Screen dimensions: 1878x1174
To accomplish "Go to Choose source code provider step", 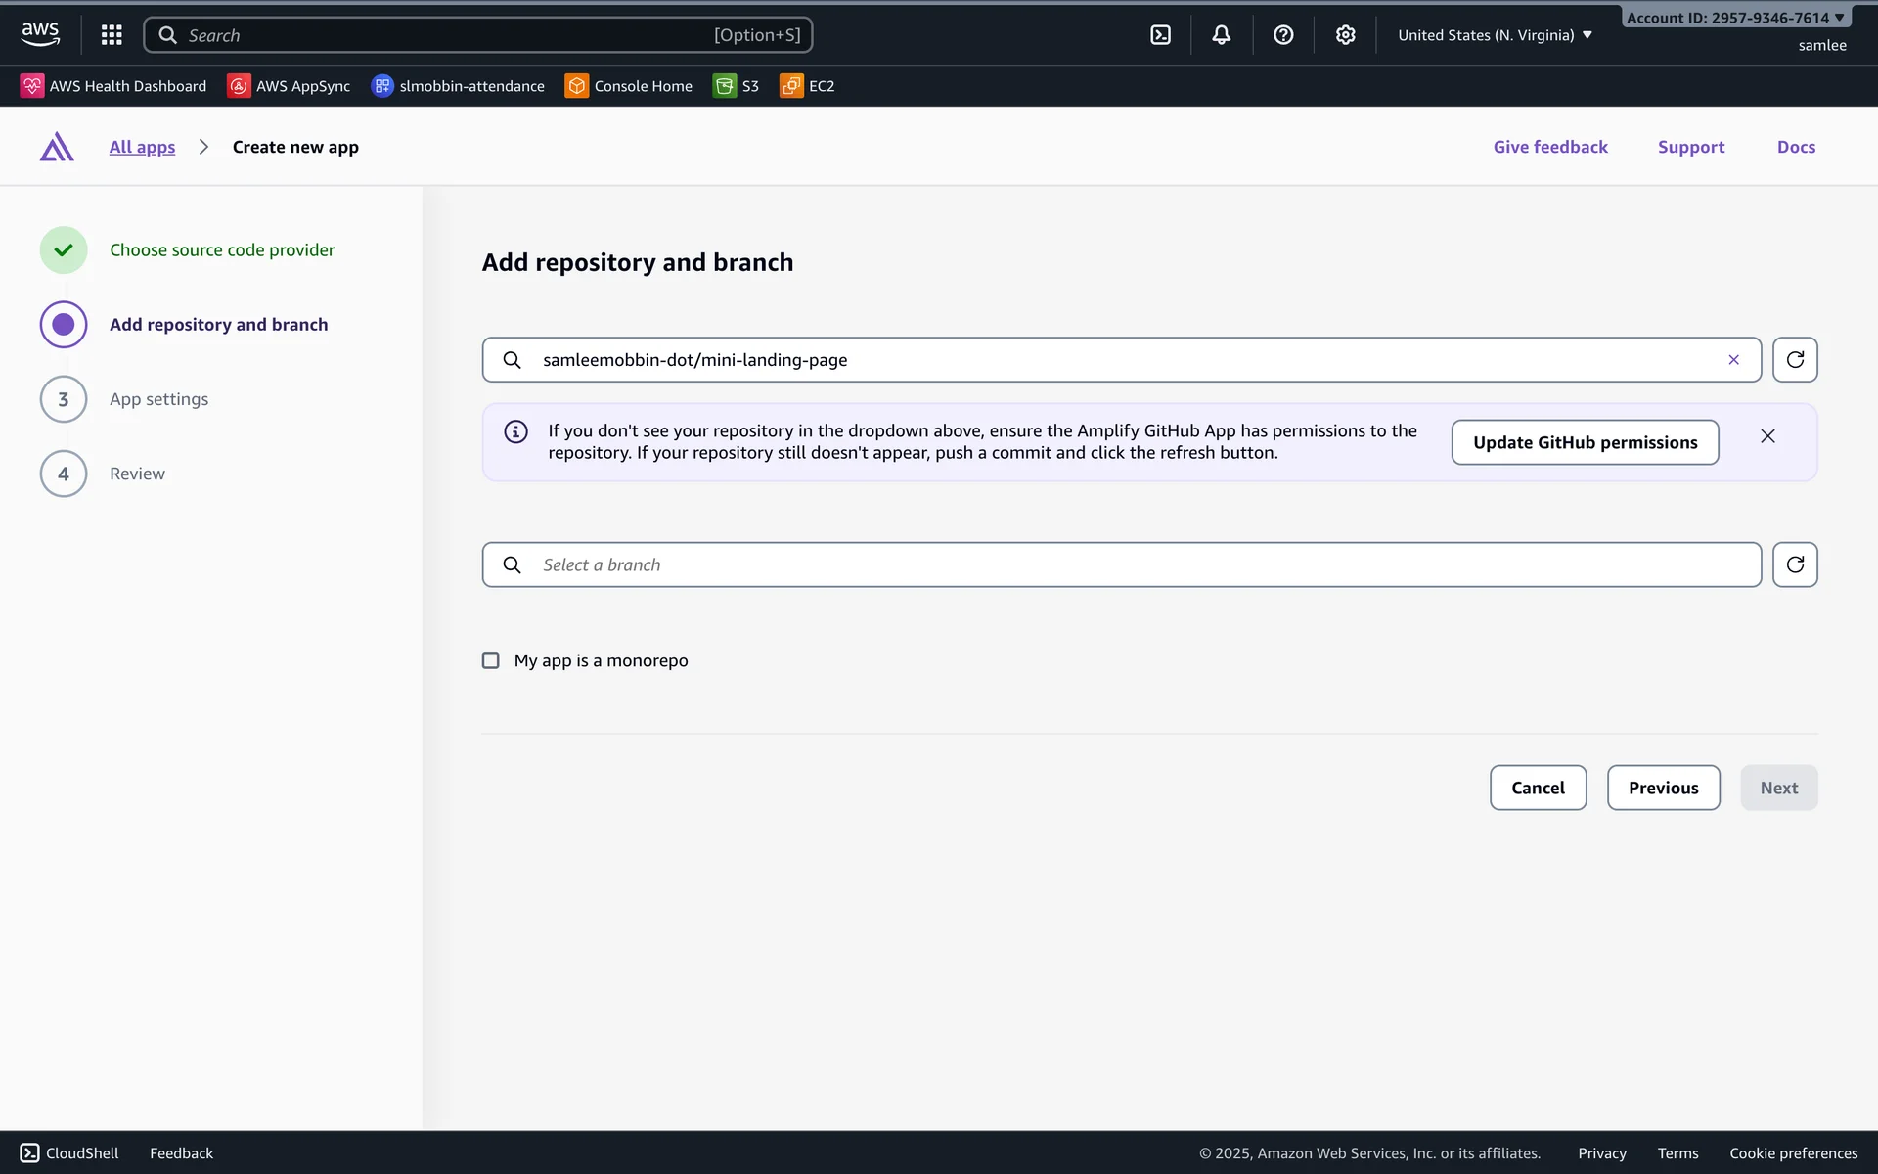I will [x=222, y=250].
